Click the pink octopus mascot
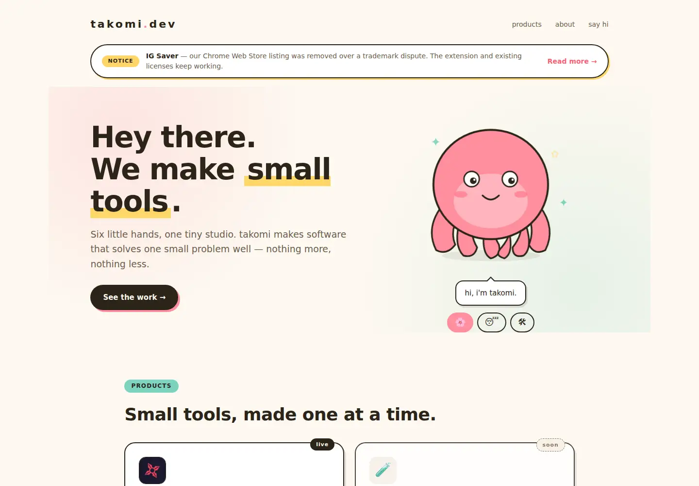This screenshot has width=699, height=486. click(491, 193)
